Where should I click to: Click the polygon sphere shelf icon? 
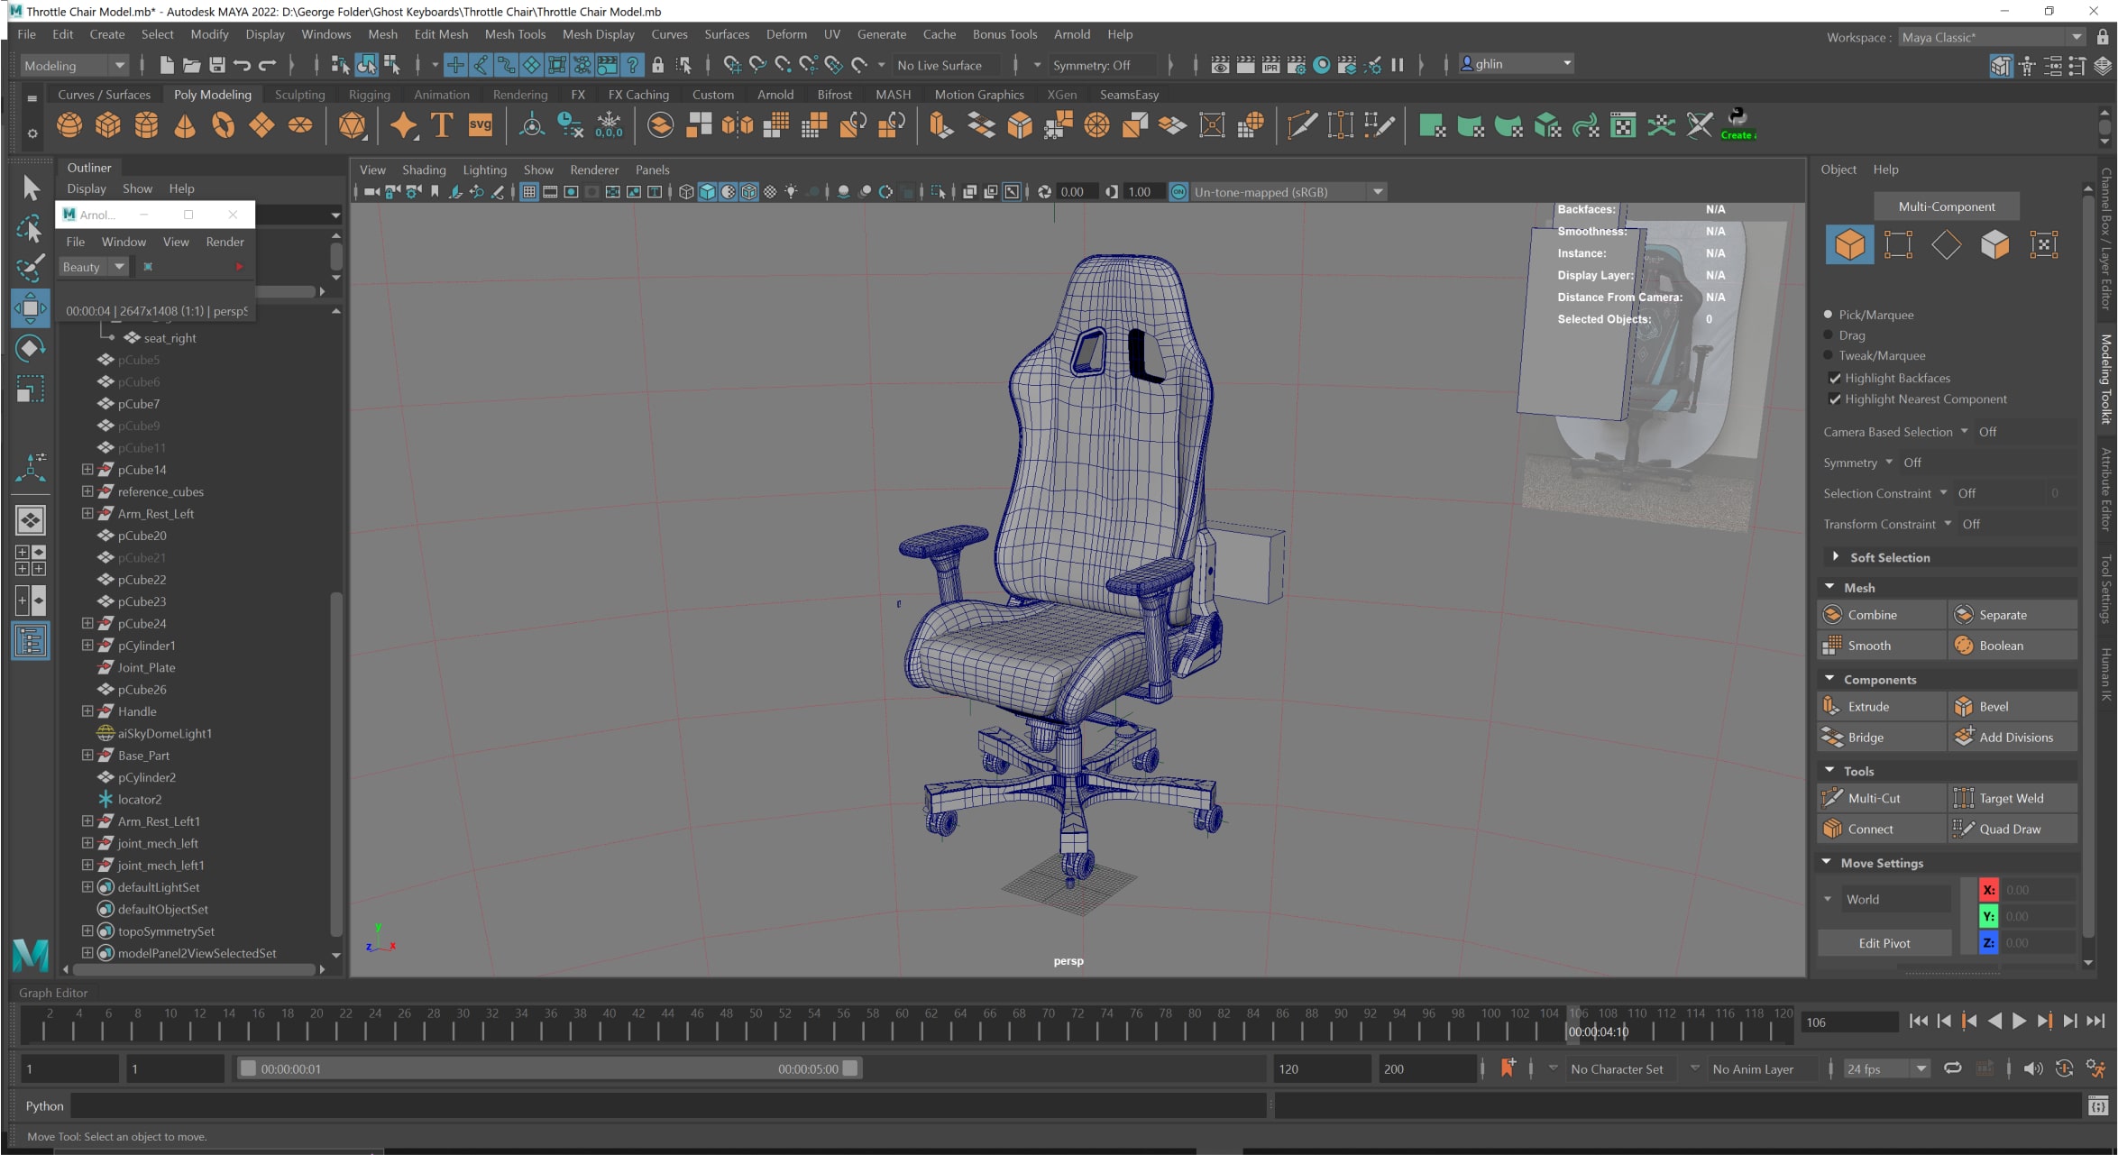click(x=69, y=125)
